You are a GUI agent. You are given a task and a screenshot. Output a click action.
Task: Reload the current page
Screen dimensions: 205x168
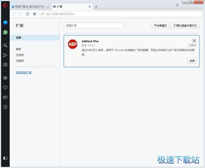point(27,14)
